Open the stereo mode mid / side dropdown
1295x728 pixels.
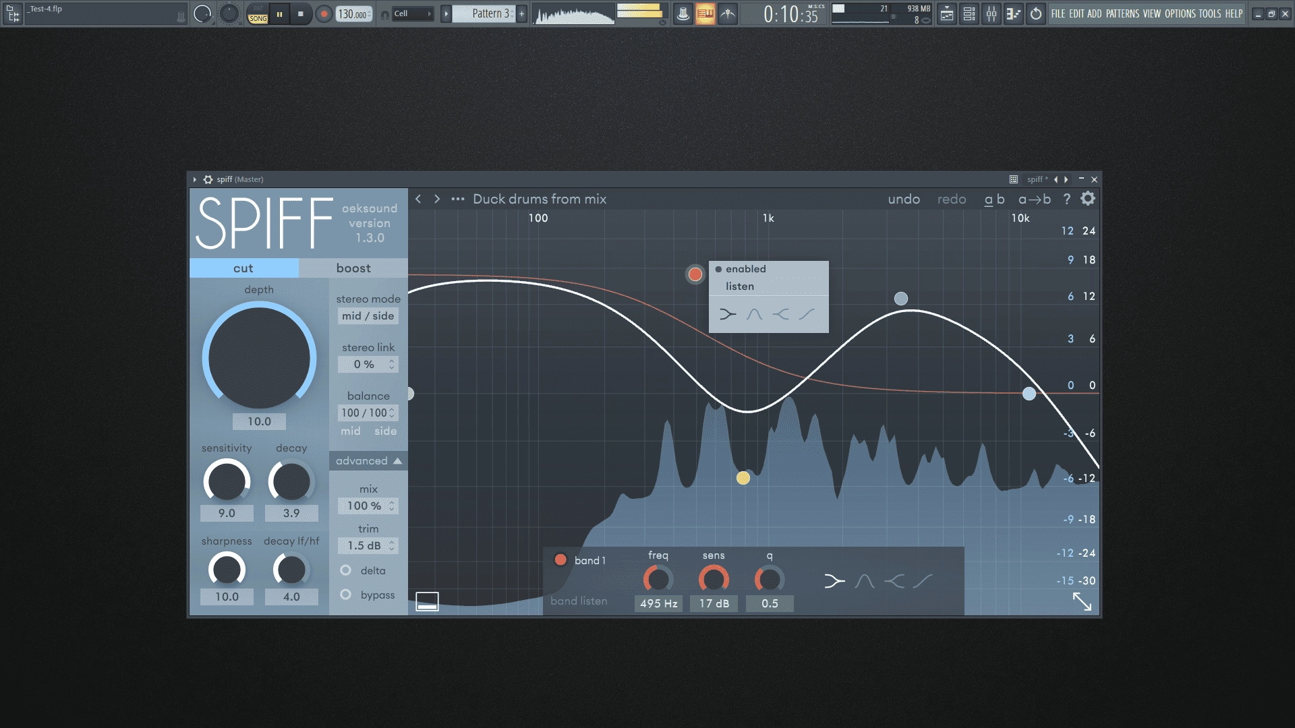(x=368, y=315)
